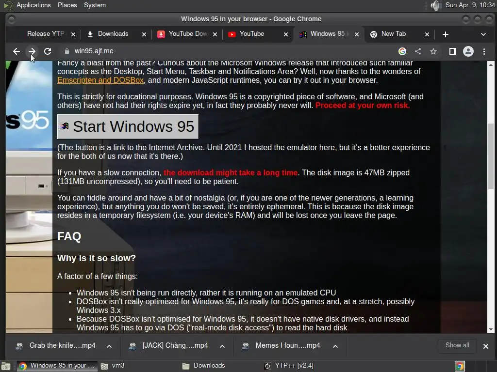Open the Chrome three-dot menu
The width and height of the screenshot is (497, 372).
click(x=484, y=51)
